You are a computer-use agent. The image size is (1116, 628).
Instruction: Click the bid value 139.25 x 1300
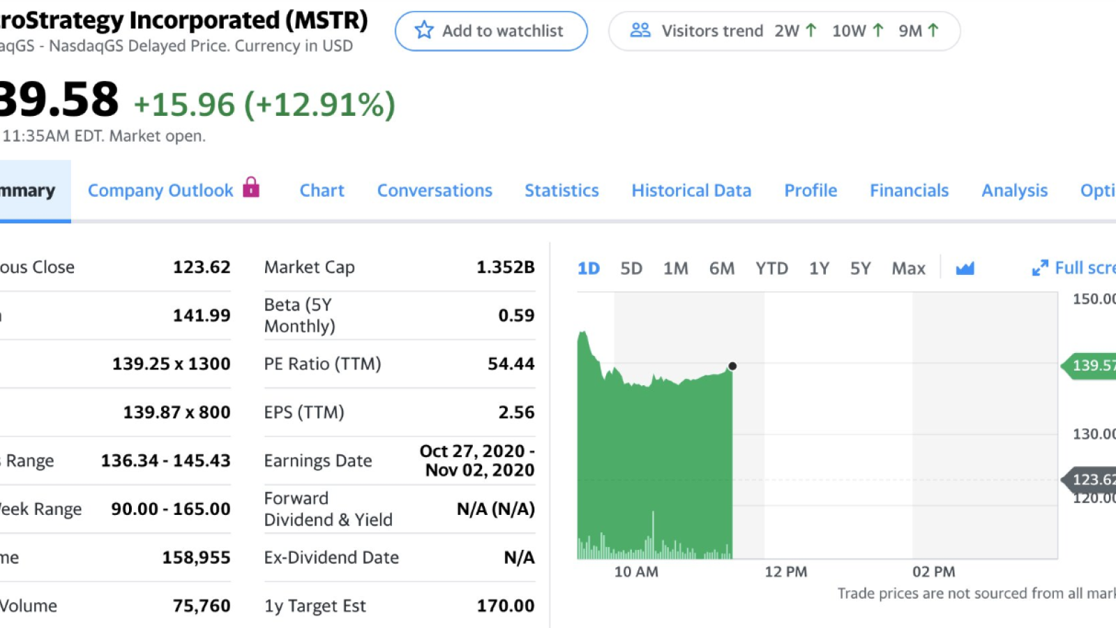pyautogui.click(x=171, y=364)
